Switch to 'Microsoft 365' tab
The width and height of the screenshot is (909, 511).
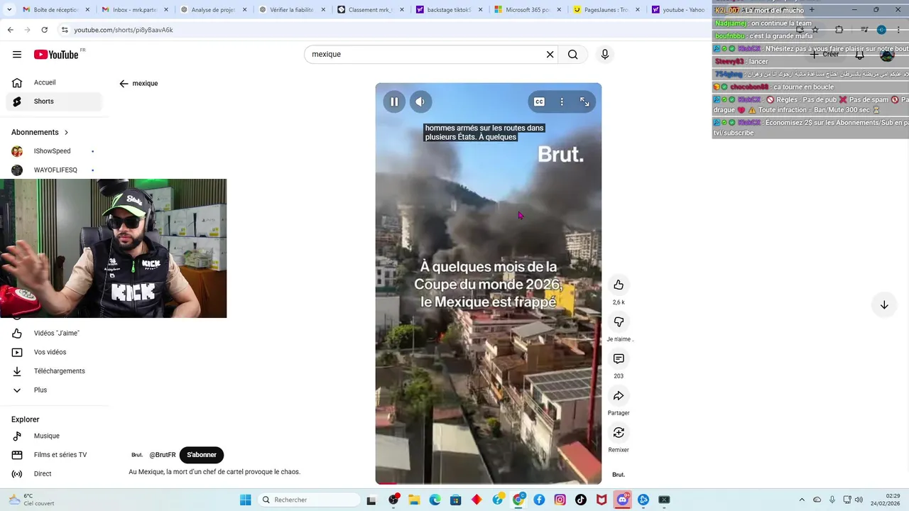(x=528, y=10)
